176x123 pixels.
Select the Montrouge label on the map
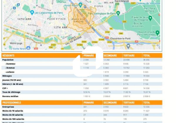point(16,43)
